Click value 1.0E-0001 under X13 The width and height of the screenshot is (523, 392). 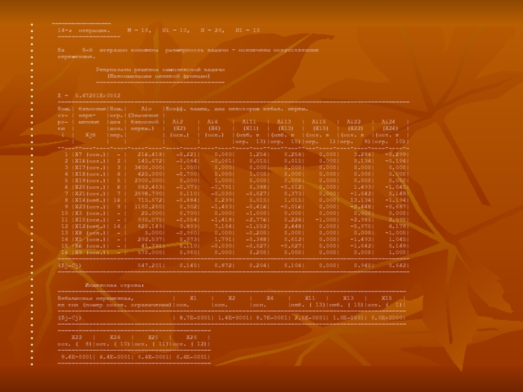click(x=348, y=318)
